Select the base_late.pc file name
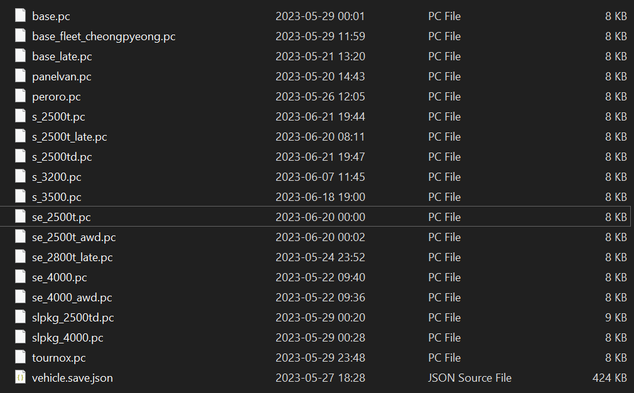The height and width of the screenshot is (393, 634). (x=62, y=57)
